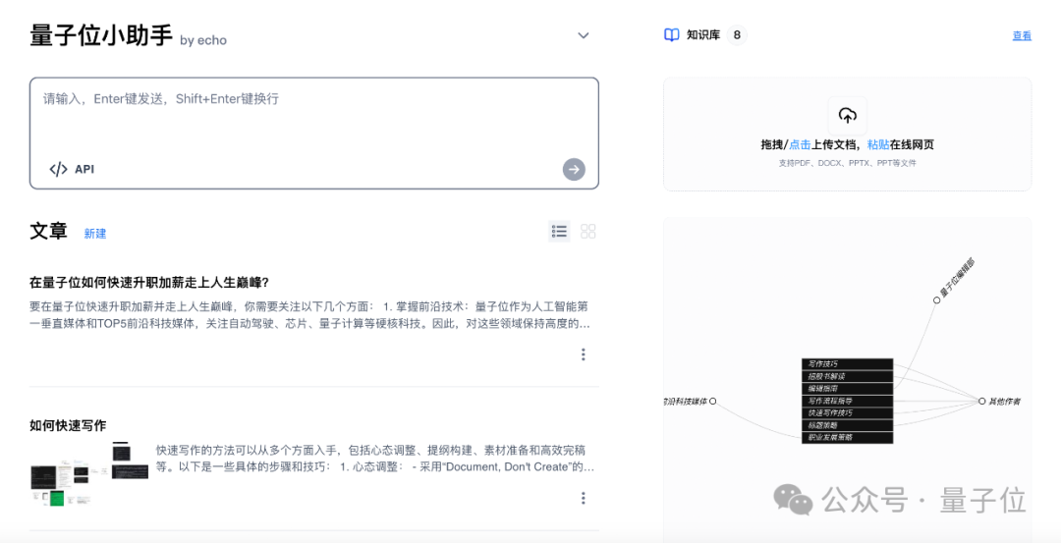Click the API label in input box
This screenshot has height=543, width=1061.
pos(84,169)
